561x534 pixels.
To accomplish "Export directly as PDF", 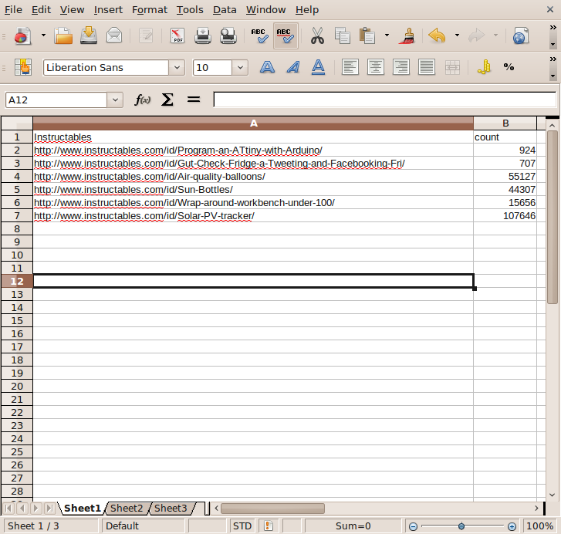I will pos(177,35).
